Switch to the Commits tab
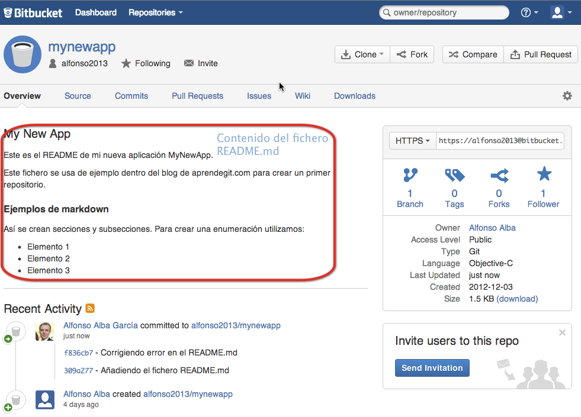Screen dimensions: 581x417 131,96
